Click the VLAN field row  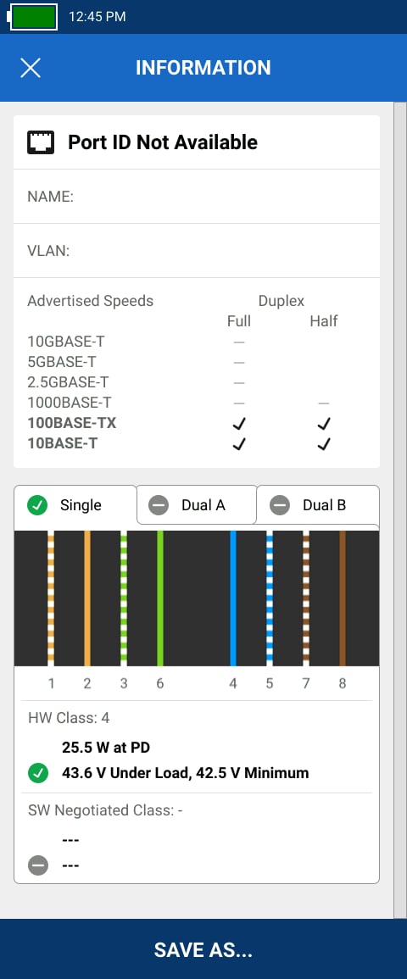pyautogui.click(x=197, y=251)
